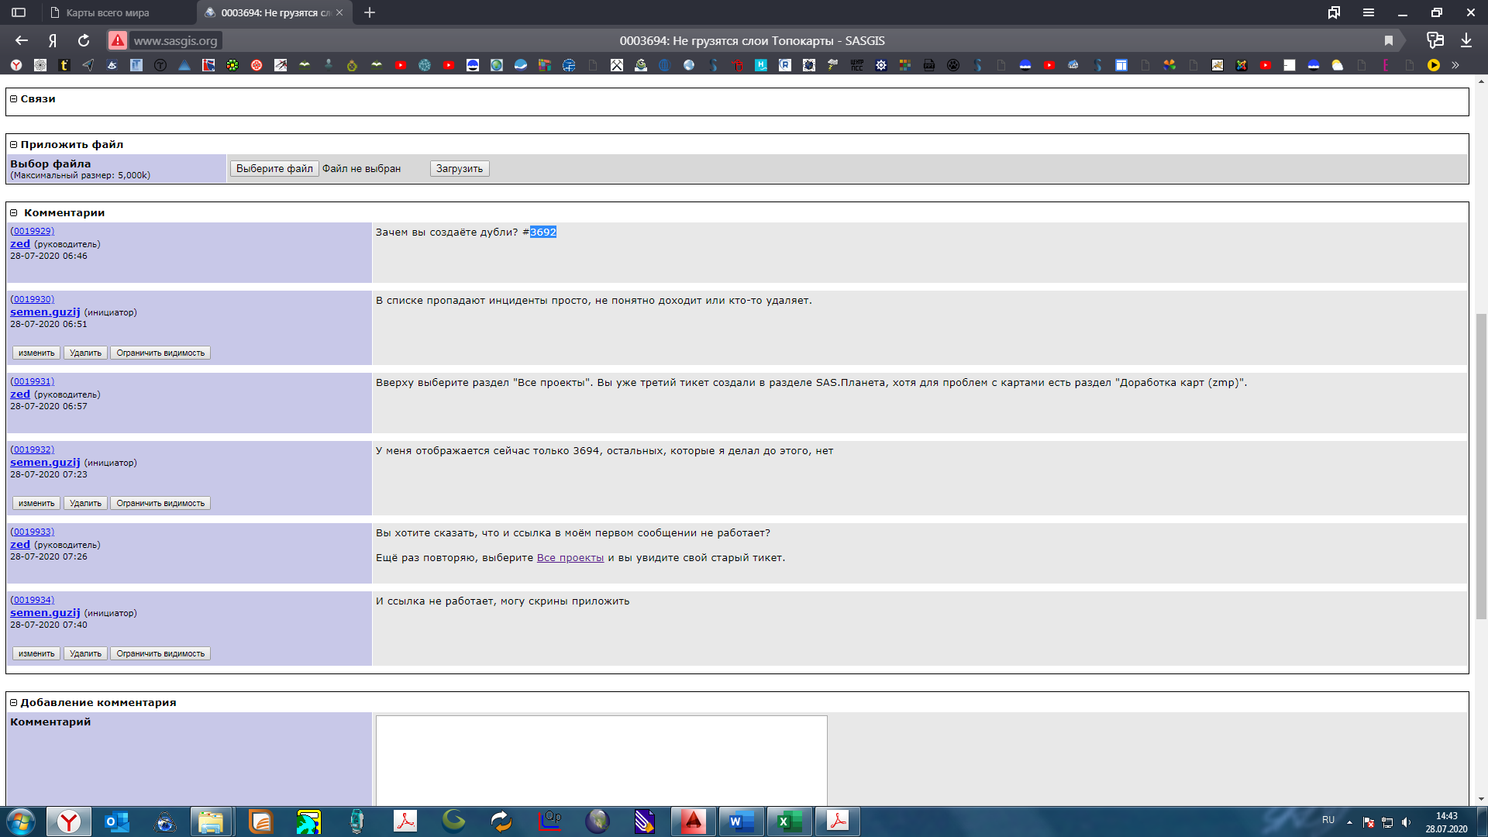Image resolution: width=1488 pixels, height=837 pixels.
Task: Open browser downloads arrow icon
Action: click(1466, 40)
